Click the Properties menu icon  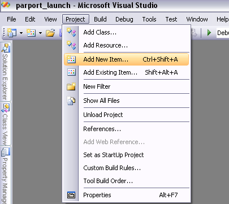pos(71,195)
